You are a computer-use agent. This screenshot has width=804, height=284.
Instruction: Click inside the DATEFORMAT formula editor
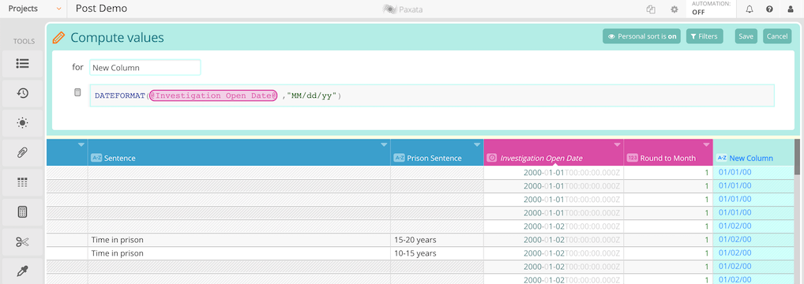(x=432, y=96)
